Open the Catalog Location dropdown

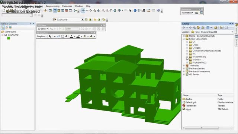(232, 32)
